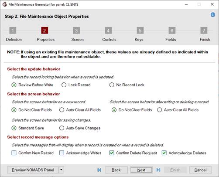Go to step 3 Screen icon
Screen dimensions: 219x177
pyautogui.click(x=76, y=31)
